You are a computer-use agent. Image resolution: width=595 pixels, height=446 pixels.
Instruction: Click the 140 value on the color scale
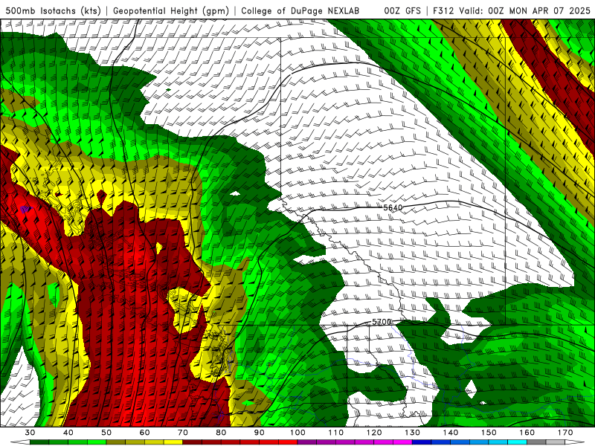coord(451,433)
